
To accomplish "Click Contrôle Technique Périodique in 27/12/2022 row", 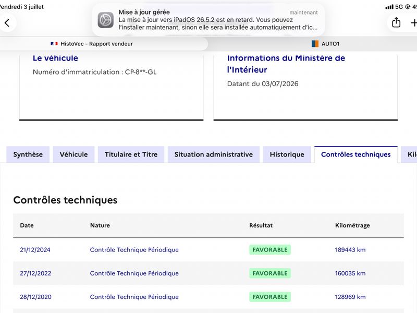I will 134,273.
